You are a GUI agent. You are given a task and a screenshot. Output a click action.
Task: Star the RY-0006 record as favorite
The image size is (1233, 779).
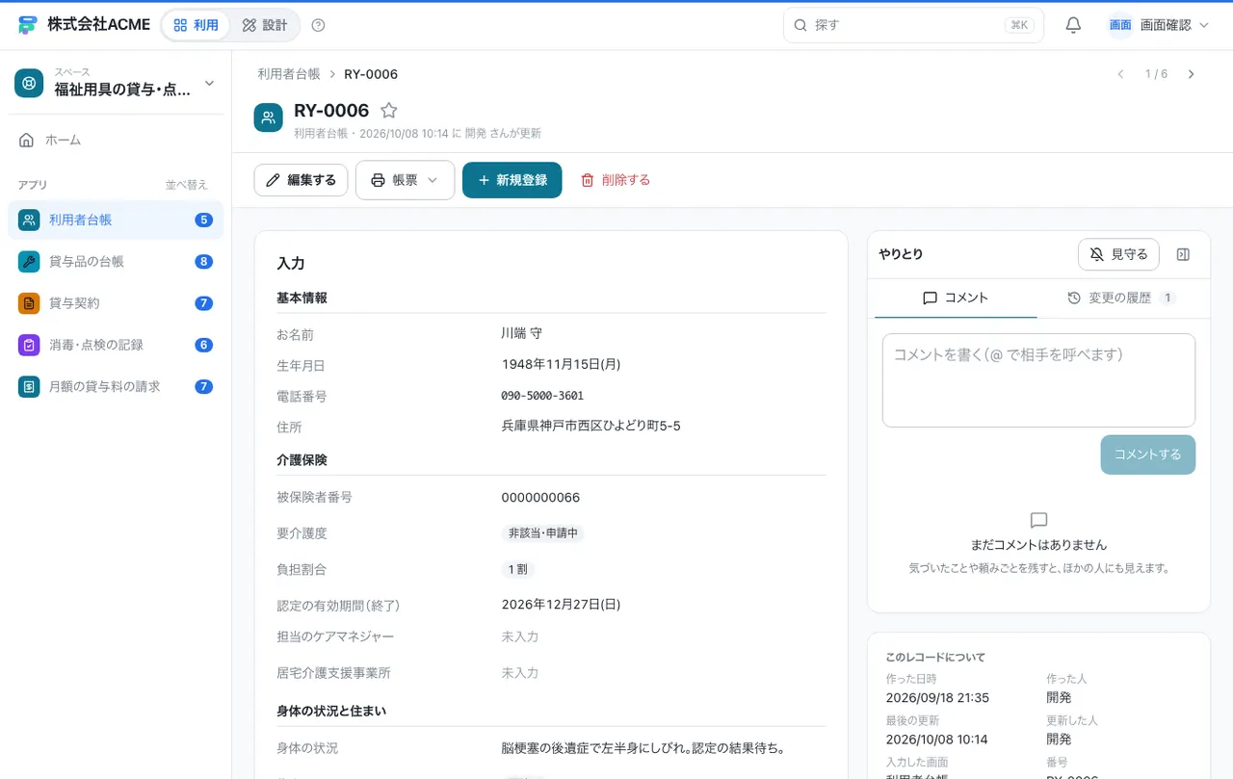pos(388,111)
